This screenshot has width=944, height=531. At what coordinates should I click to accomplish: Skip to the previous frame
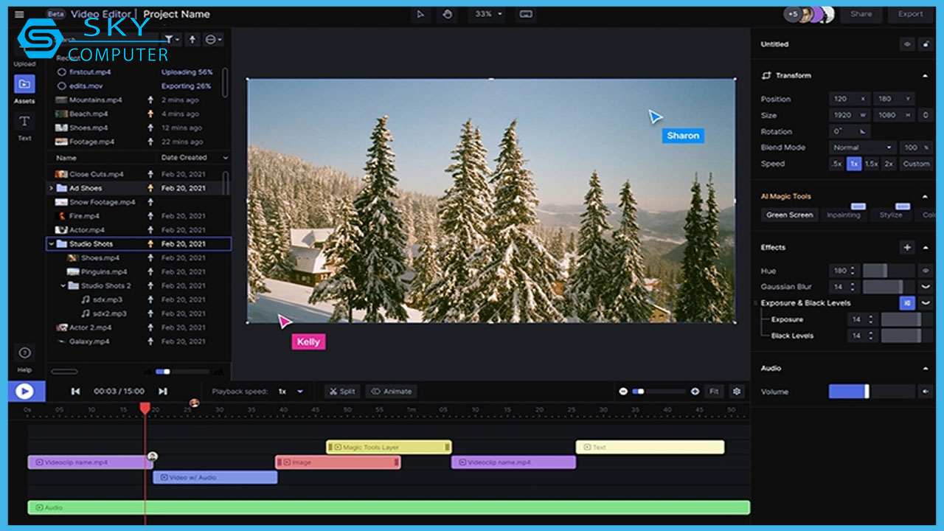point(75,392)
